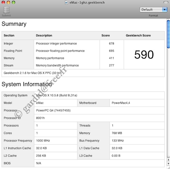Click the L3 Cache value 0.00 B
The width and height of the screenshot is (170, 169).
116,156
